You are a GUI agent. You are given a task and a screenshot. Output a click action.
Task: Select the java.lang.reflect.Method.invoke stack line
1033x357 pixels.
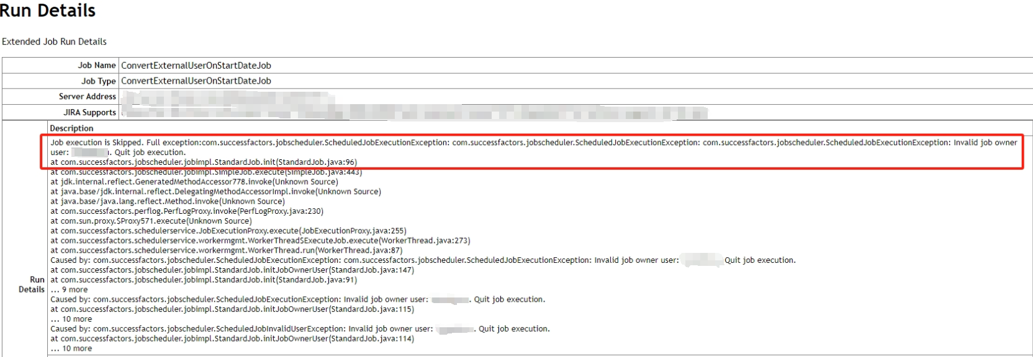tap(168, 201)
